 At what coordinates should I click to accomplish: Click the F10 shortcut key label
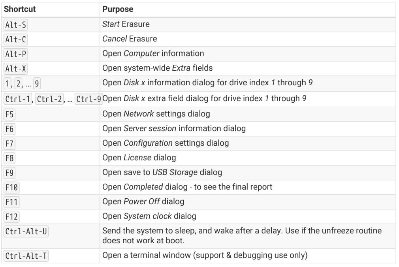(x=11, y=187)
